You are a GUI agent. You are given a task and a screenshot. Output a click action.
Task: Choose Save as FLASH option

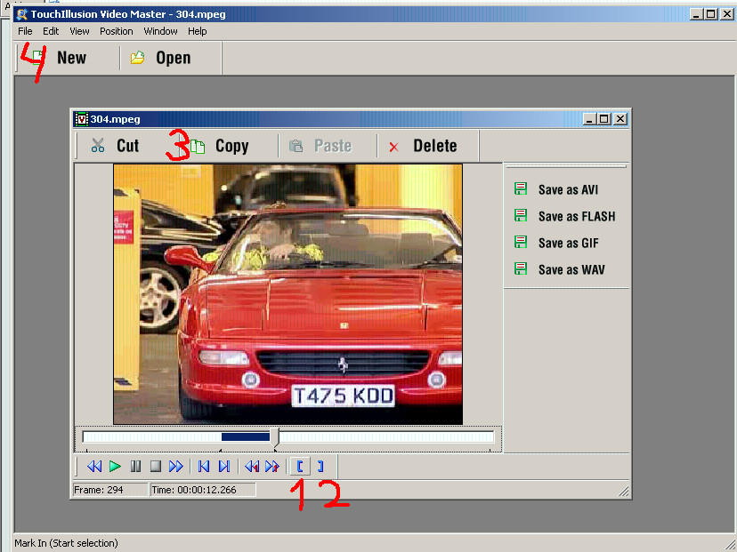pyautogui.click(x=575, y=216)
